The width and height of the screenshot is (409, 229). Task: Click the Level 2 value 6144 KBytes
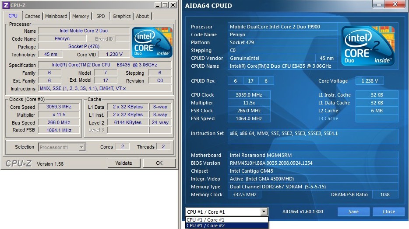(128, 122)
